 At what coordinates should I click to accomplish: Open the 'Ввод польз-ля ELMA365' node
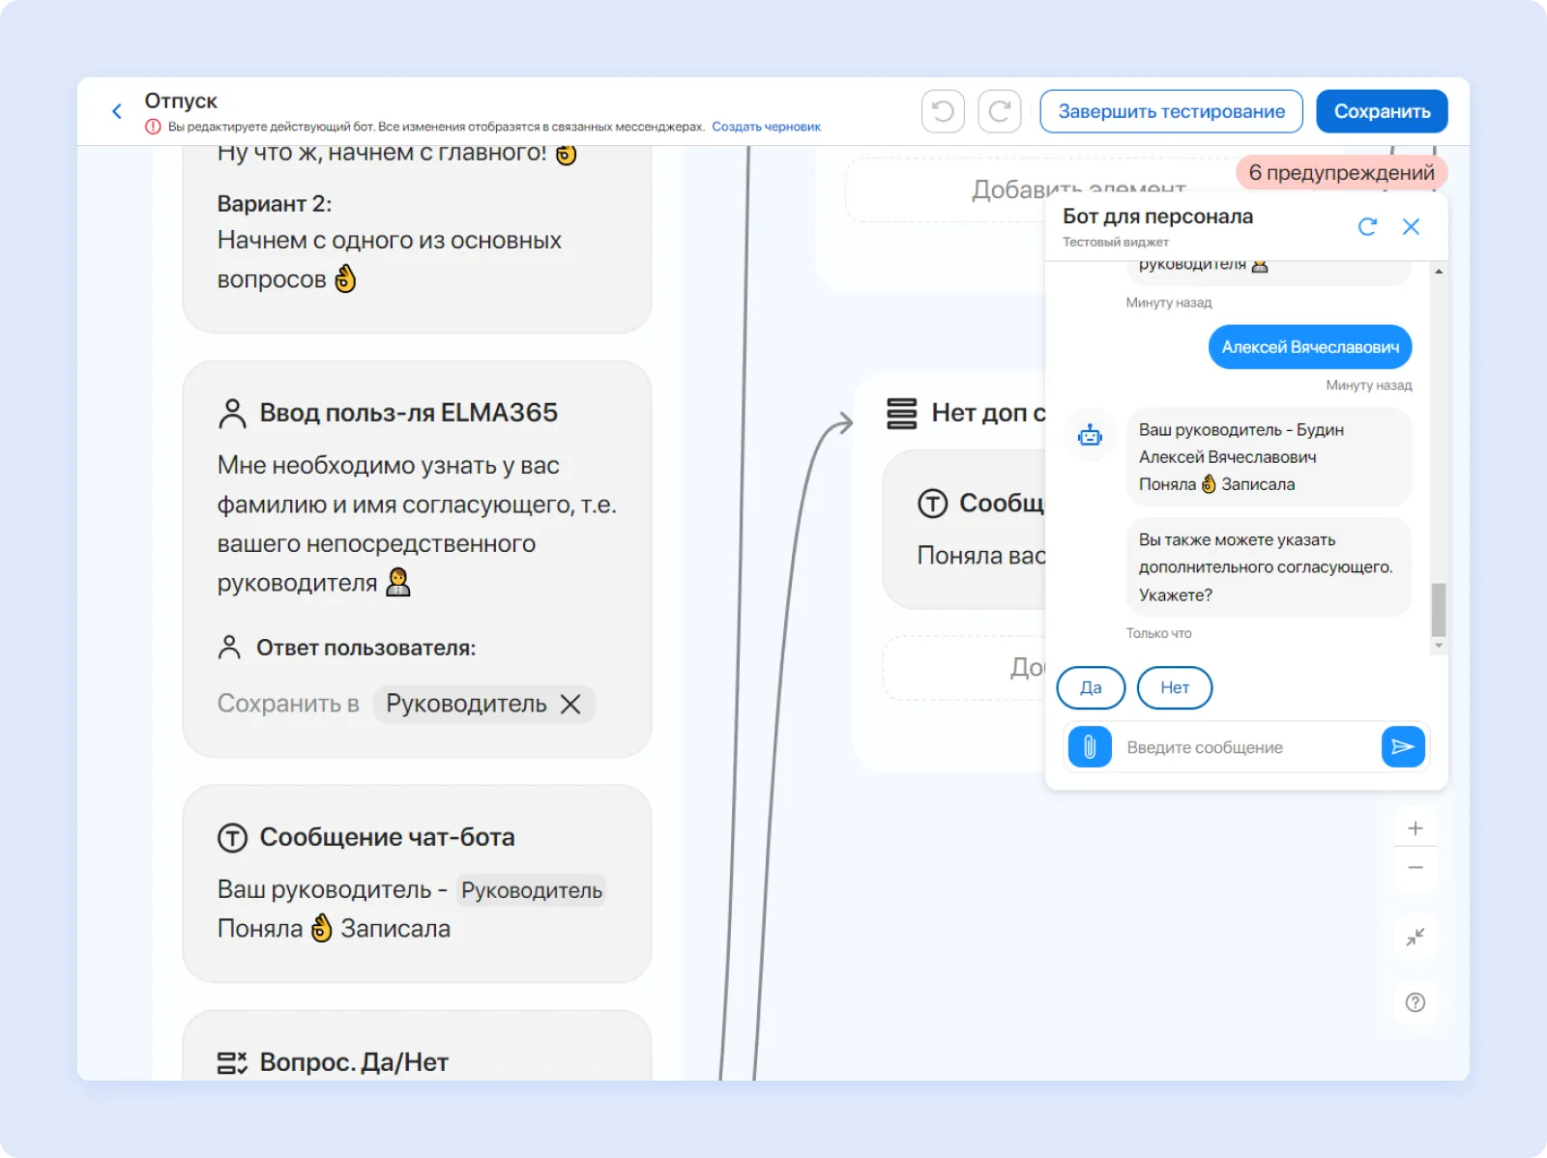coord(409,412)
